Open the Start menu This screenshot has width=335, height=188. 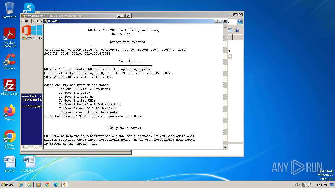click(x=7, y=184)
